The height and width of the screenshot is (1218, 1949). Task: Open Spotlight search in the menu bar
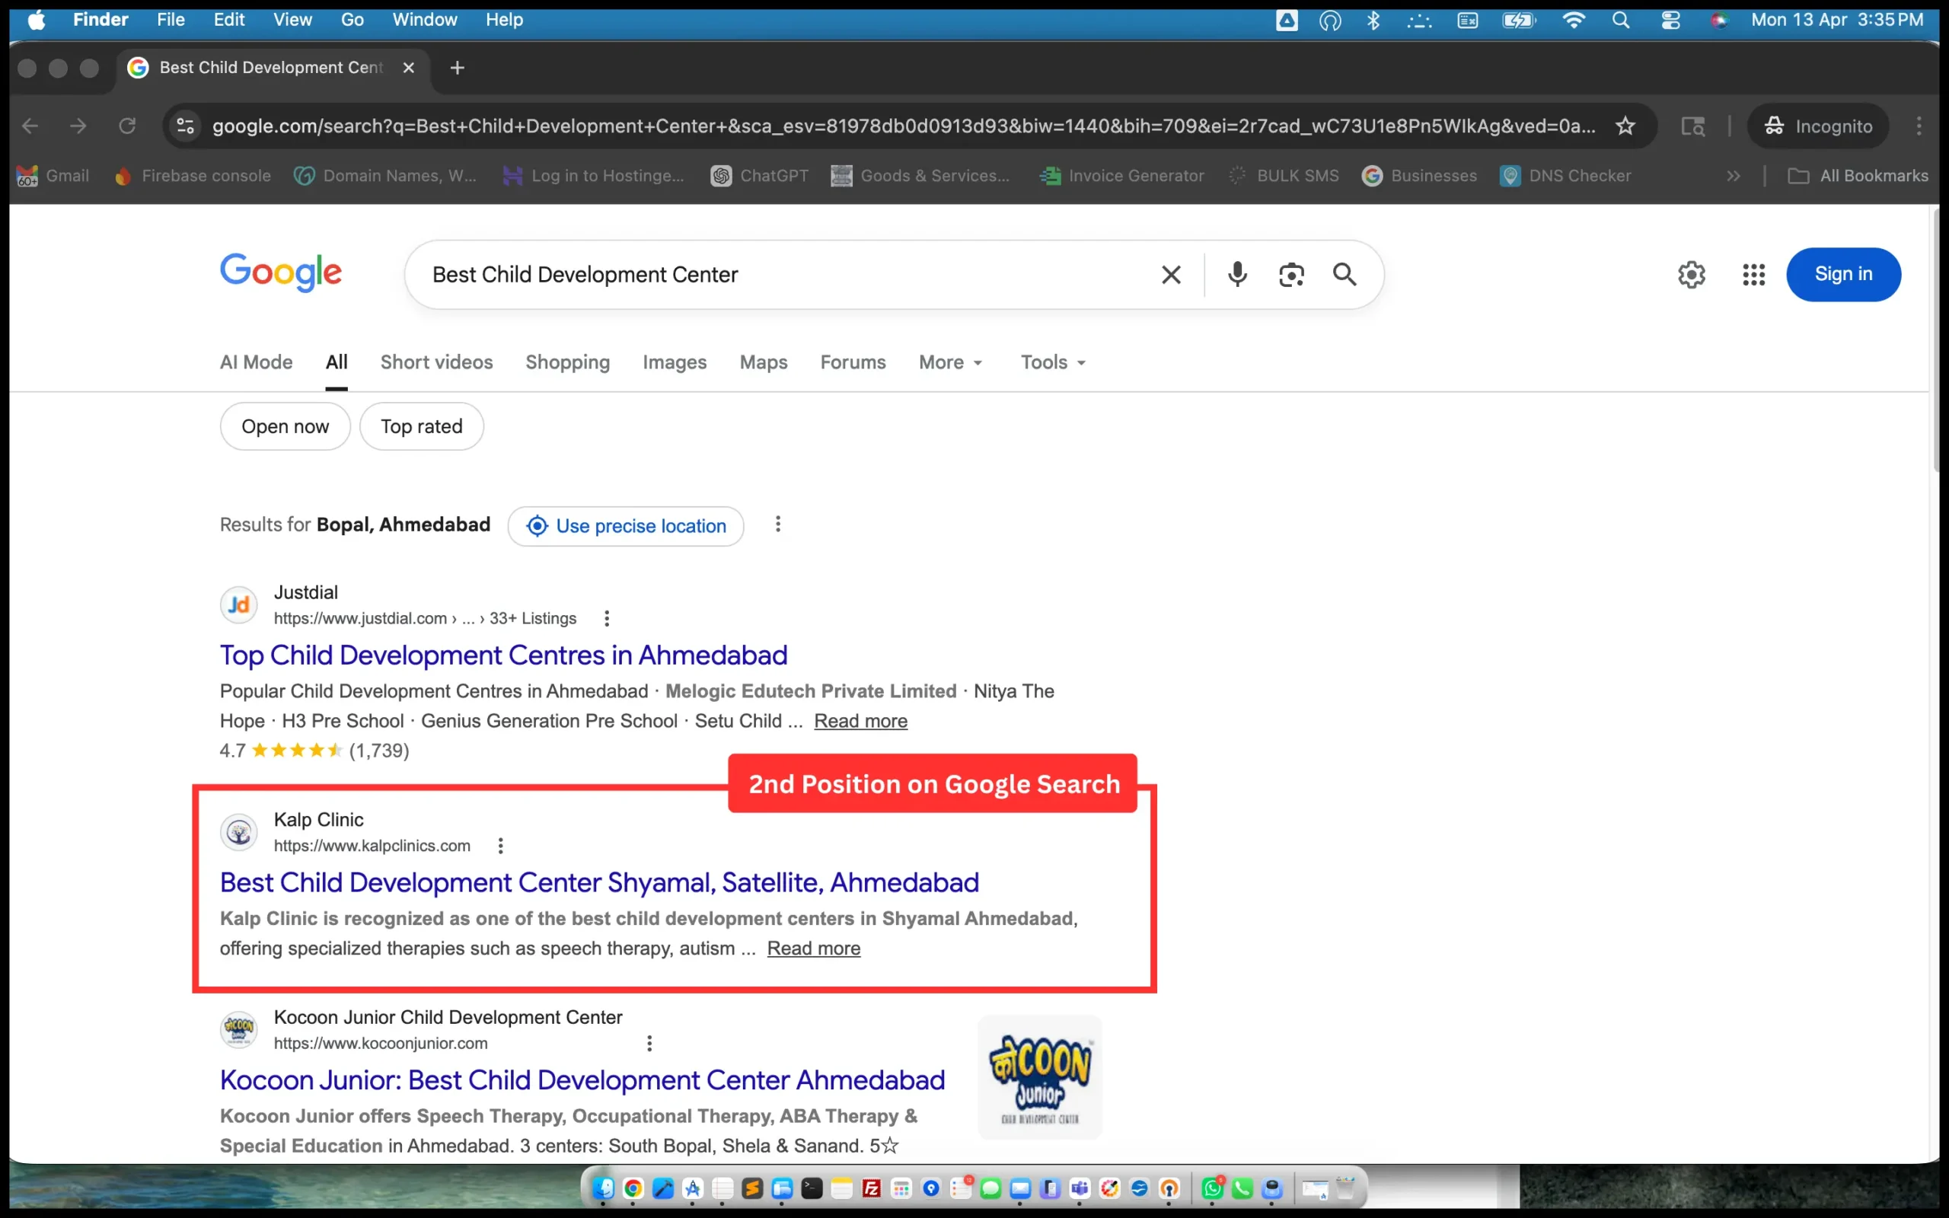(x=1621, y=20)
